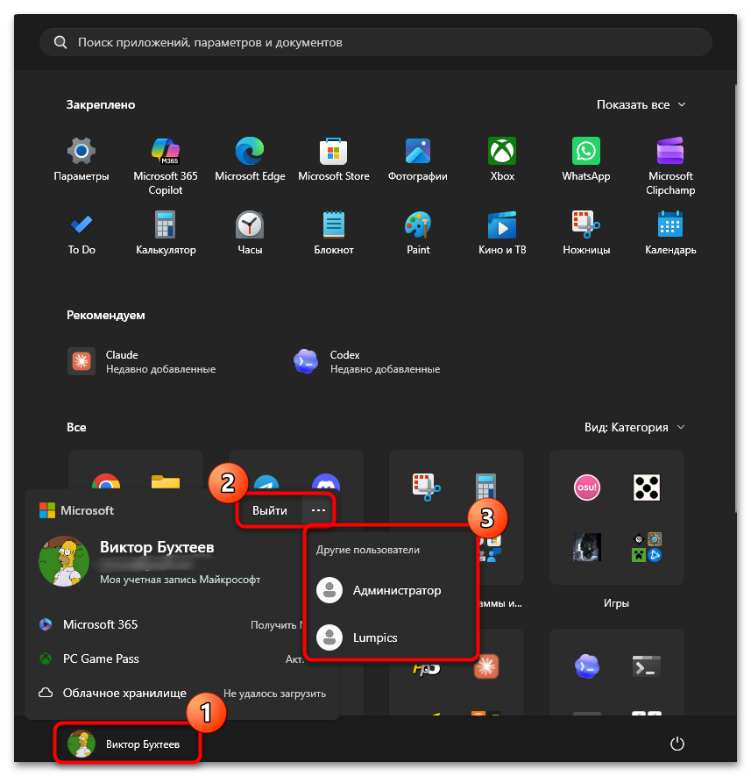This screenshot has width=751, height=776.
Task: Switch to the Lumpics user
Action: pyautogui.click(x=391, y=637)
